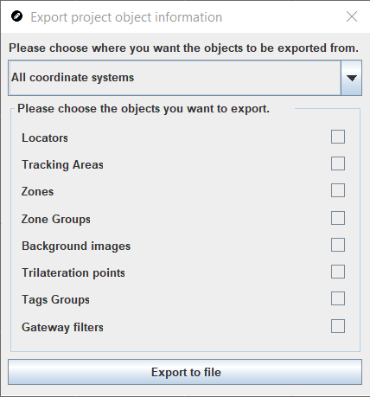Image resolution: width=370 pixels, height=397 pixels.
Task: Toggle the Zone Groups checkbox
Action: point(338,218)
